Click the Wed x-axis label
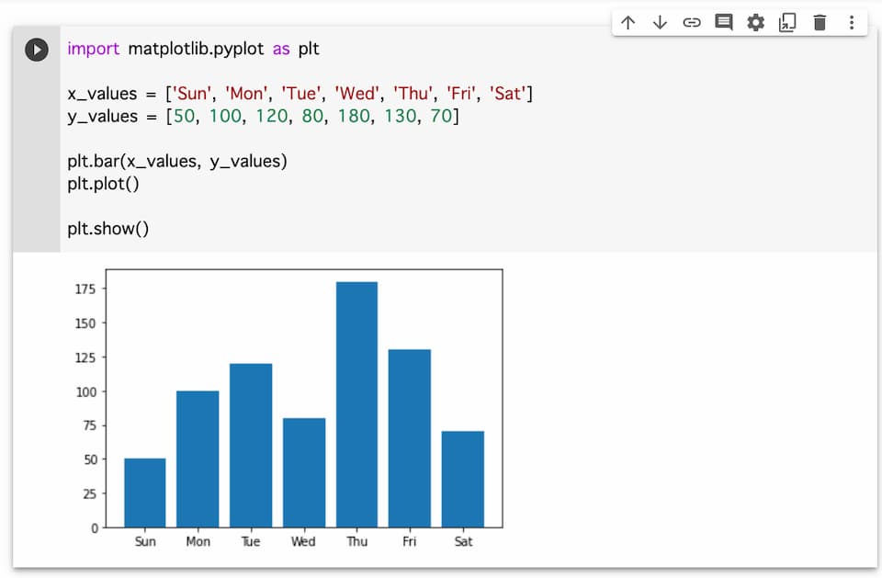Viewport: 882px width, 578px height. [303, 542]
